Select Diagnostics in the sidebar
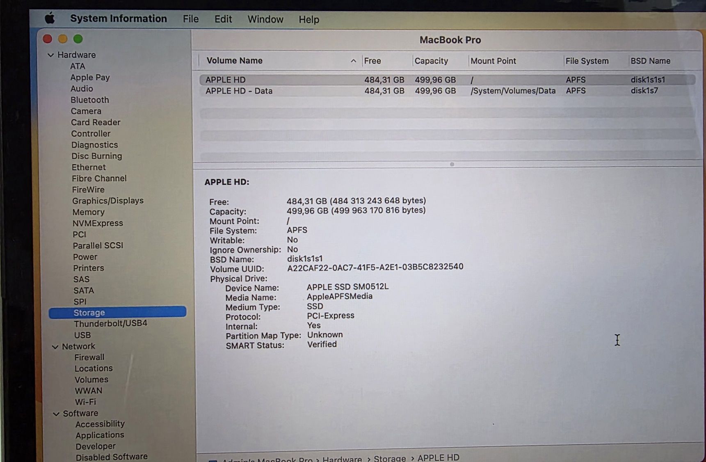 pyautogui.click(x=95, y=145)
